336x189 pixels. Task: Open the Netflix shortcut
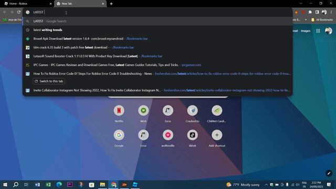pos(119,113)
